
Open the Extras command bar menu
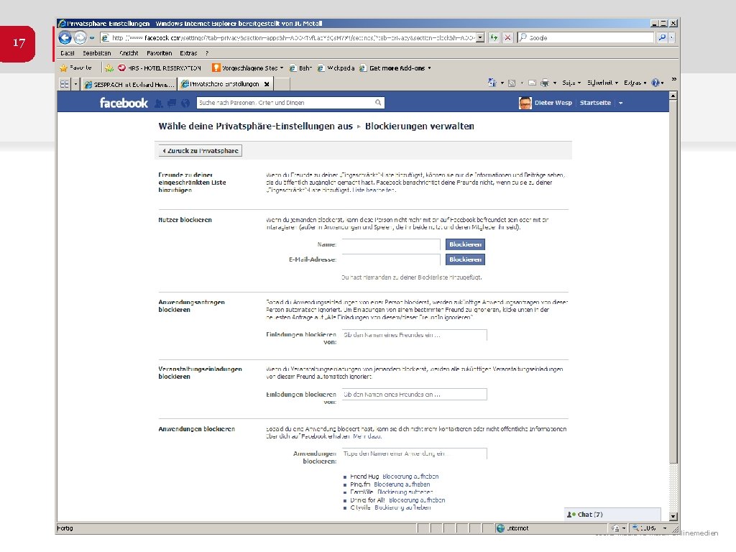[x=635, y=83]
